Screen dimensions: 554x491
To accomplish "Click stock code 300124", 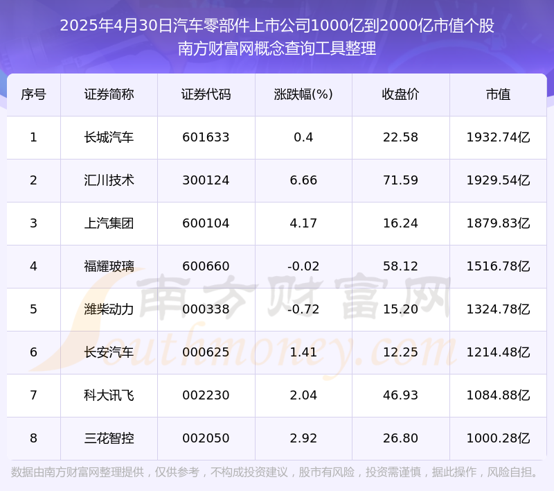I will point(206,180).
